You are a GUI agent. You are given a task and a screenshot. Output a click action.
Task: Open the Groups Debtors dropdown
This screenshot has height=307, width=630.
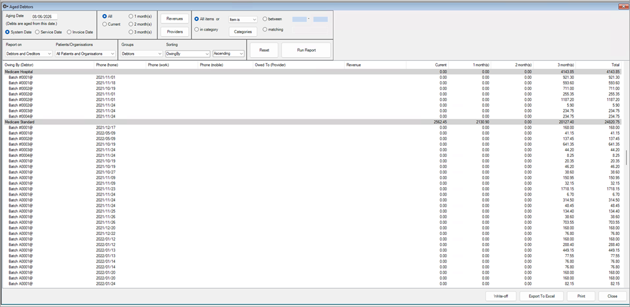(142, 54)
